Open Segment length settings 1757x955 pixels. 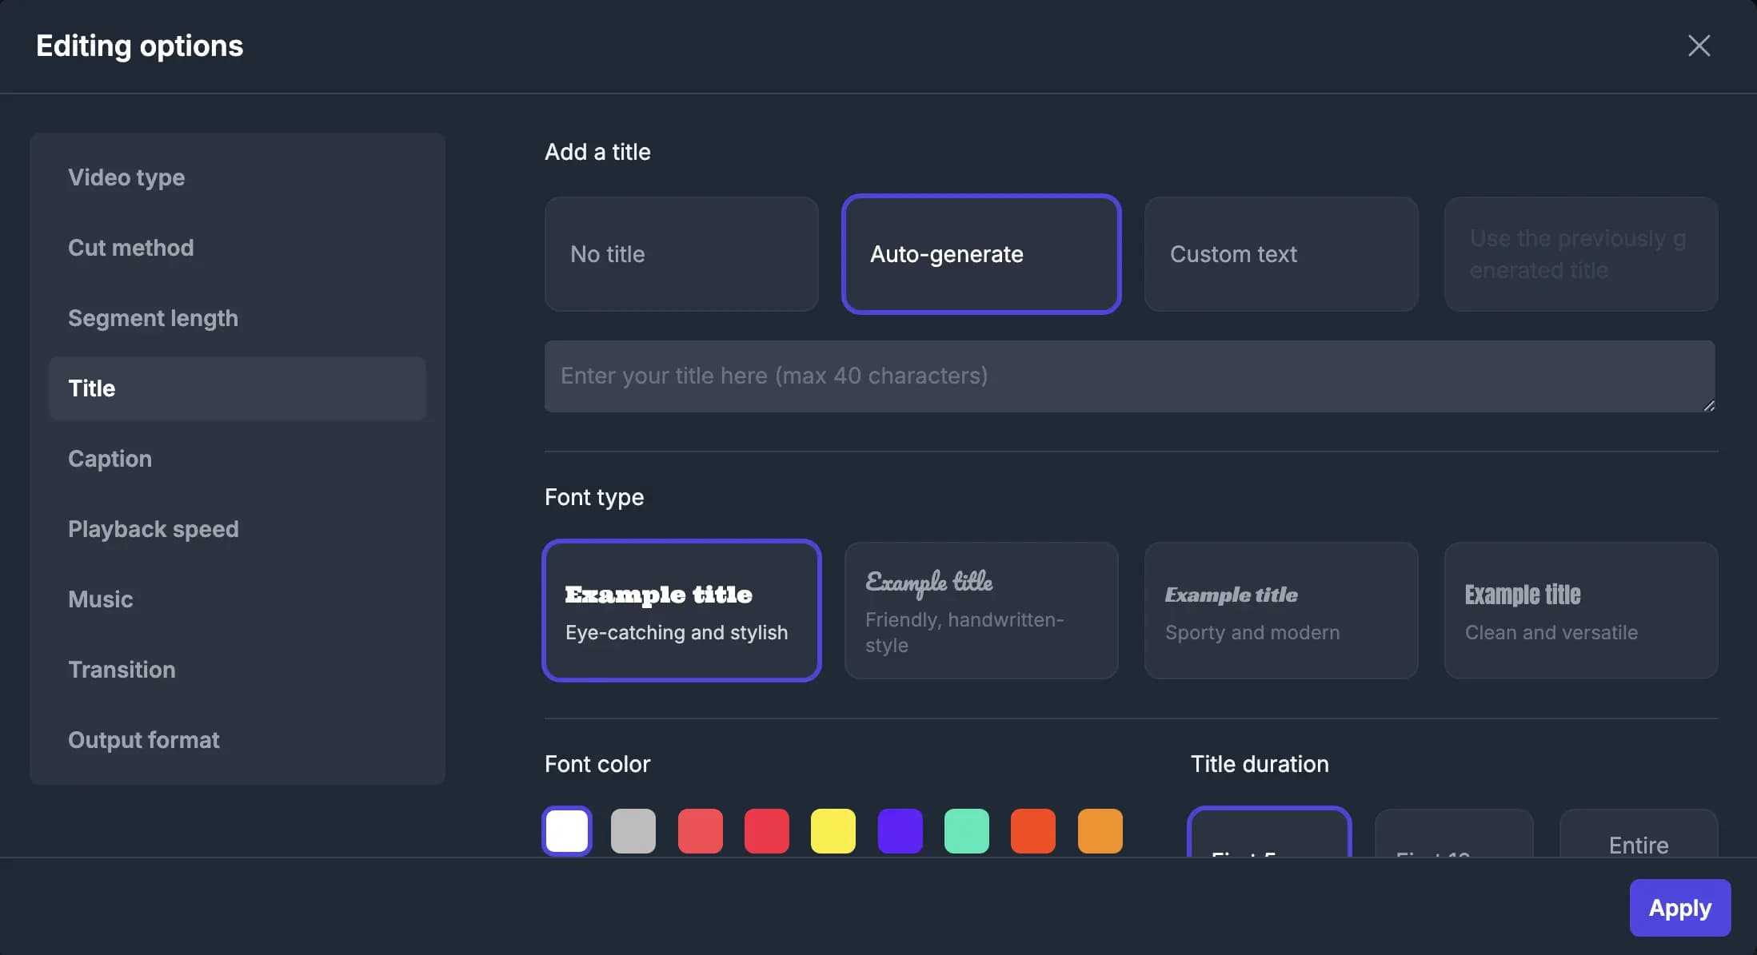tap(153, 318)
